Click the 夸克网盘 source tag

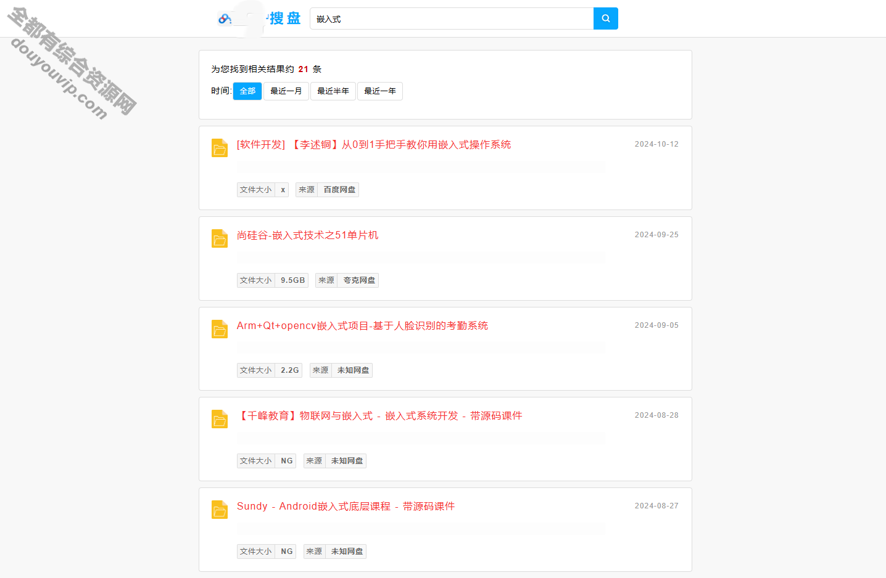359,280
